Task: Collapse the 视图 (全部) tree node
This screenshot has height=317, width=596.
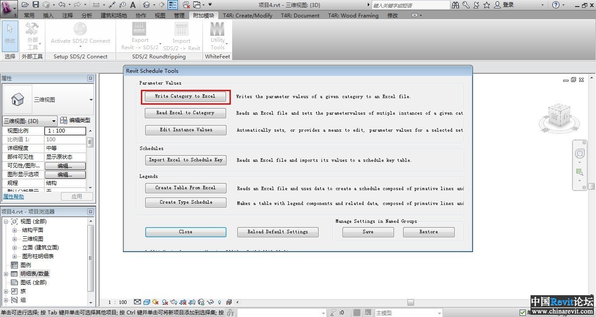Action: tap(6, 221)
